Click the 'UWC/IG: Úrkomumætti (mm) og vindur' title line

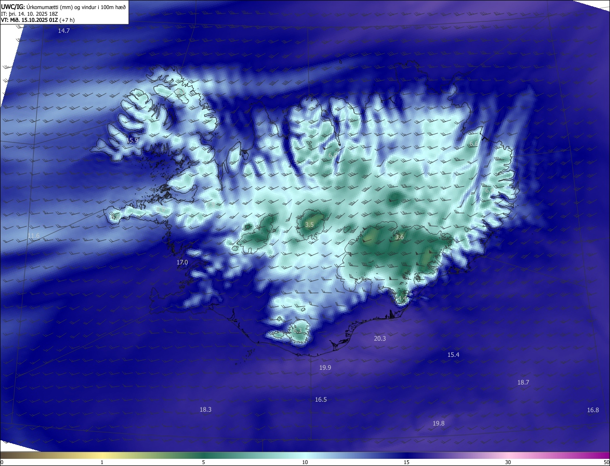coord(63,6)
